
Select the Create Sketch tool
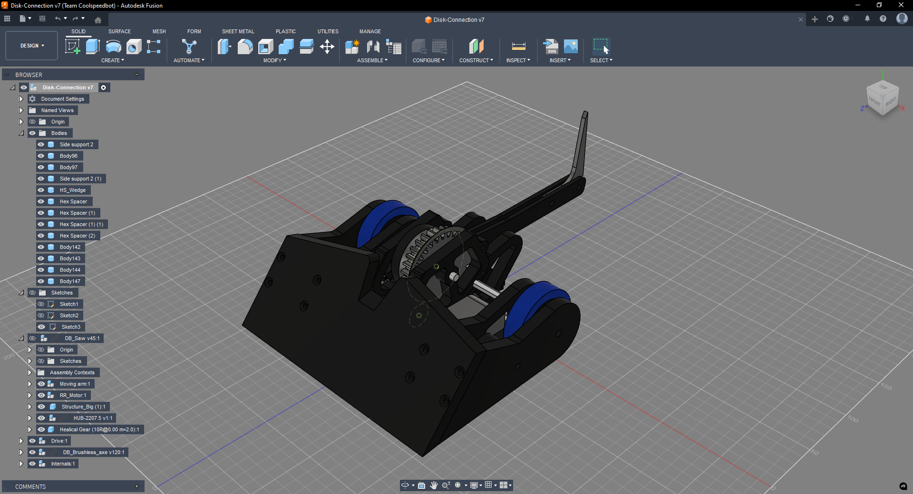(72, 47)
